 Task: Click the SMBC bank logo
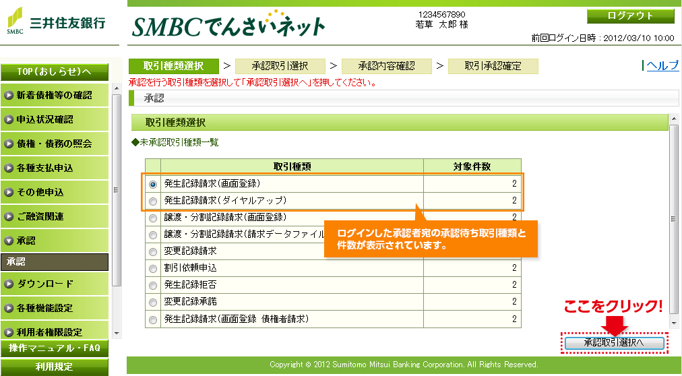click(x=56, y=20)
